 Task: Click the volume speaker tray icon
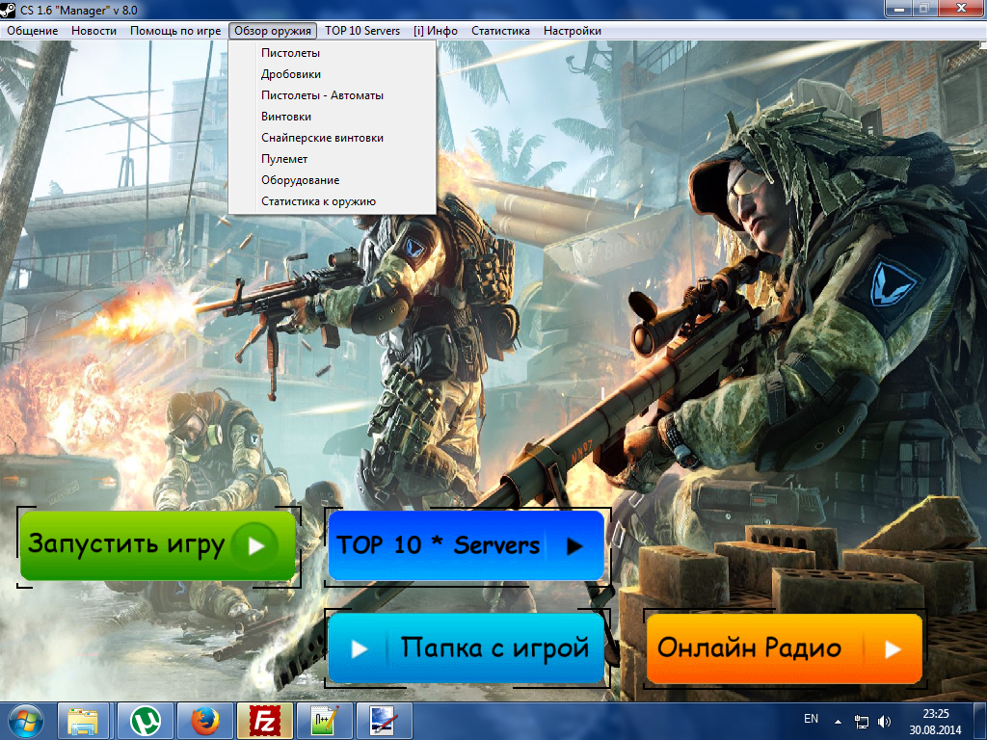(885, 722)
